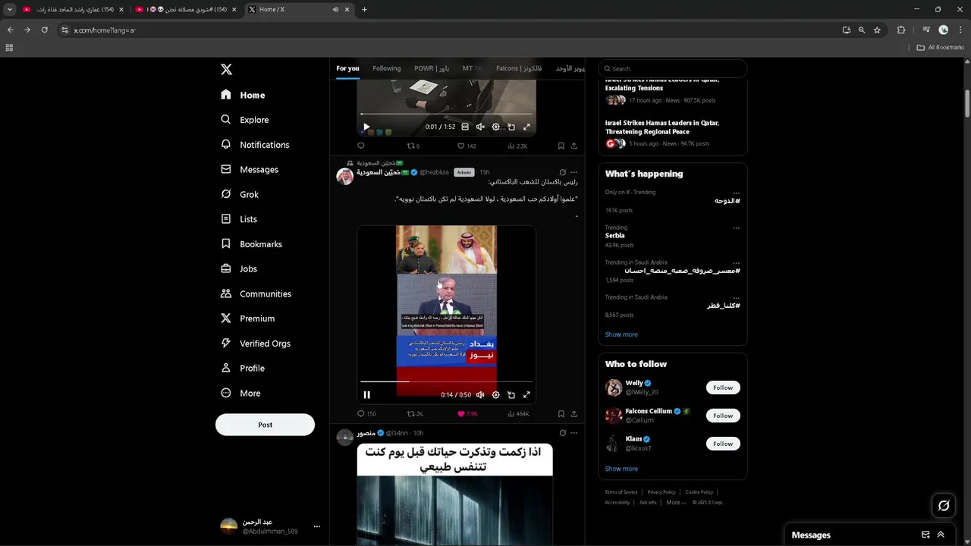Show more in Who to follow
The image size is (971, 546).
(x=621, y=469)
